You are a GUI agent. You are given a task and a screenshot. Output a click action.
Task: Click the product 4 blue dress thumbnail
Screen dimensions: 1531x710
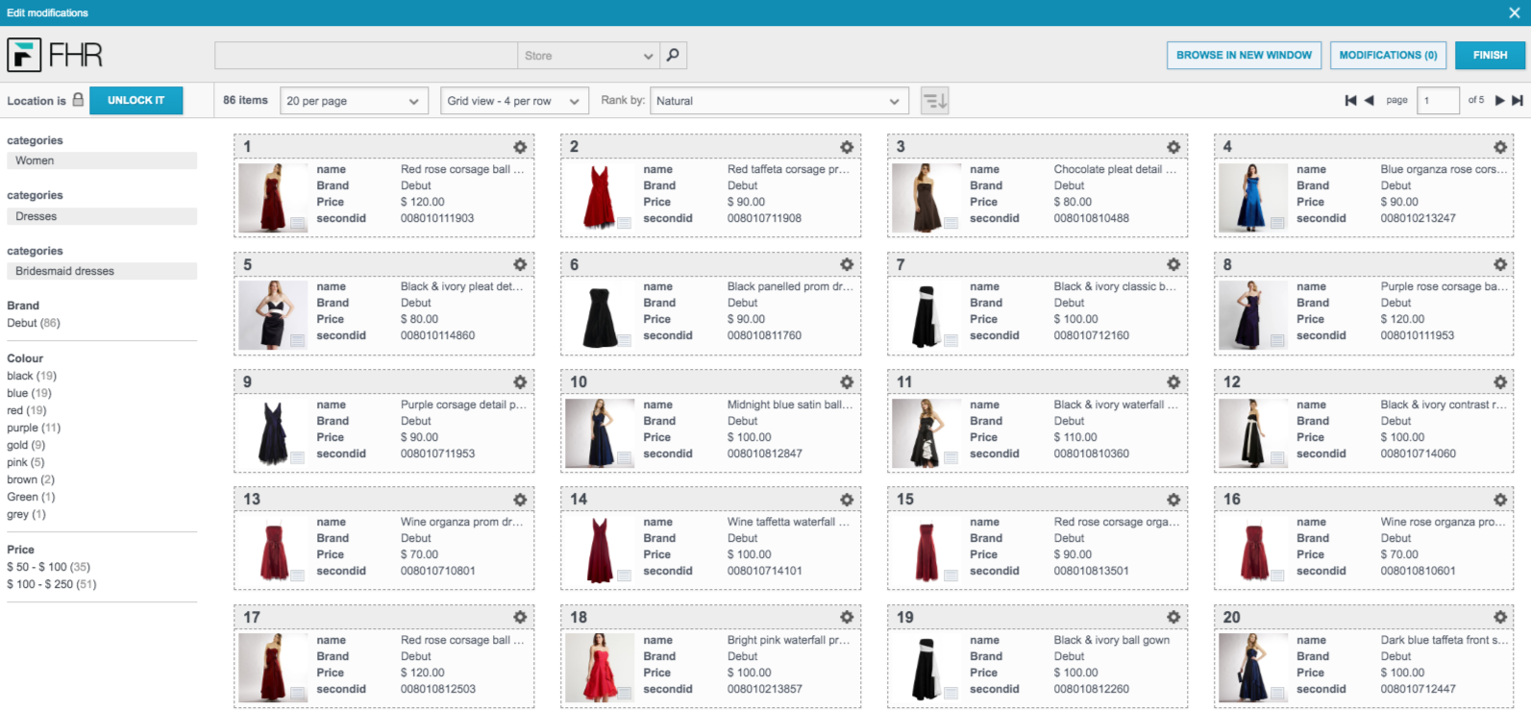[1252, 197]
